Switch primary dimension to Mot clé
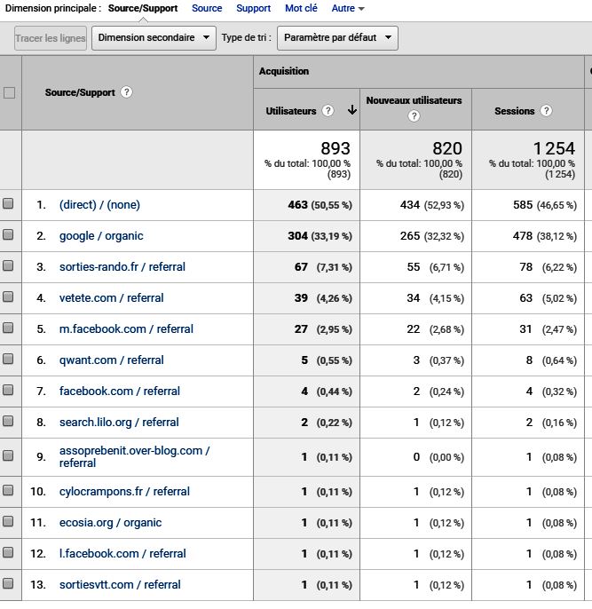This screenshot has width=592, height=609. [x=301, y=8]
